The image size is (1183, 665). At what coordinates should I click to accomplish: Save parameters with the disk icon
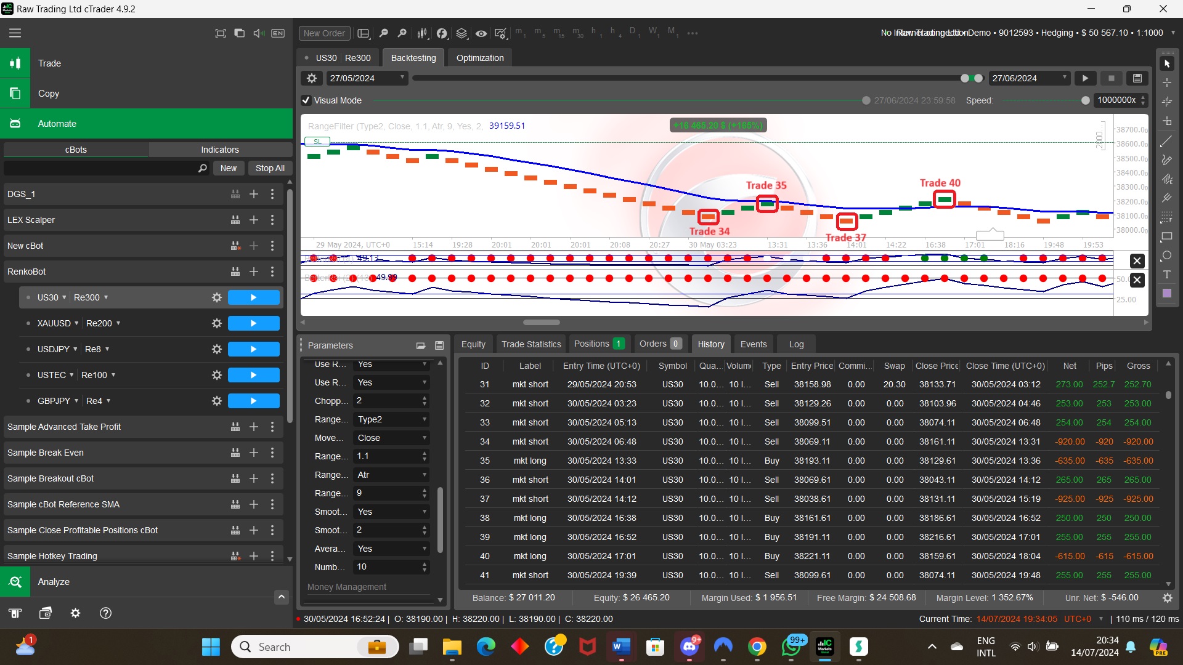[x=439, y=345]
